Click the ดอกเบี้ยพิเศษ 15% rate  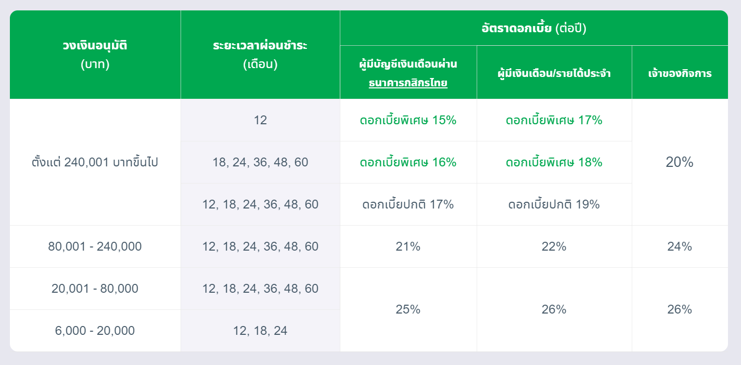point(408,120)
